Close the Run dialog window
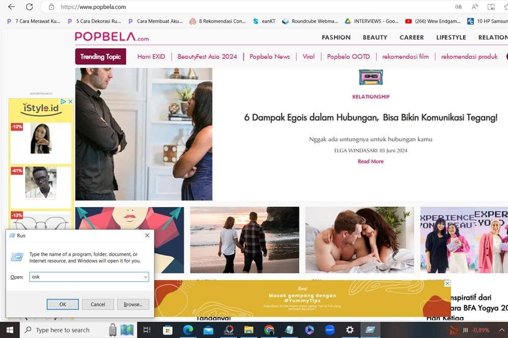508x338 pixels. (x=147, y=235)
